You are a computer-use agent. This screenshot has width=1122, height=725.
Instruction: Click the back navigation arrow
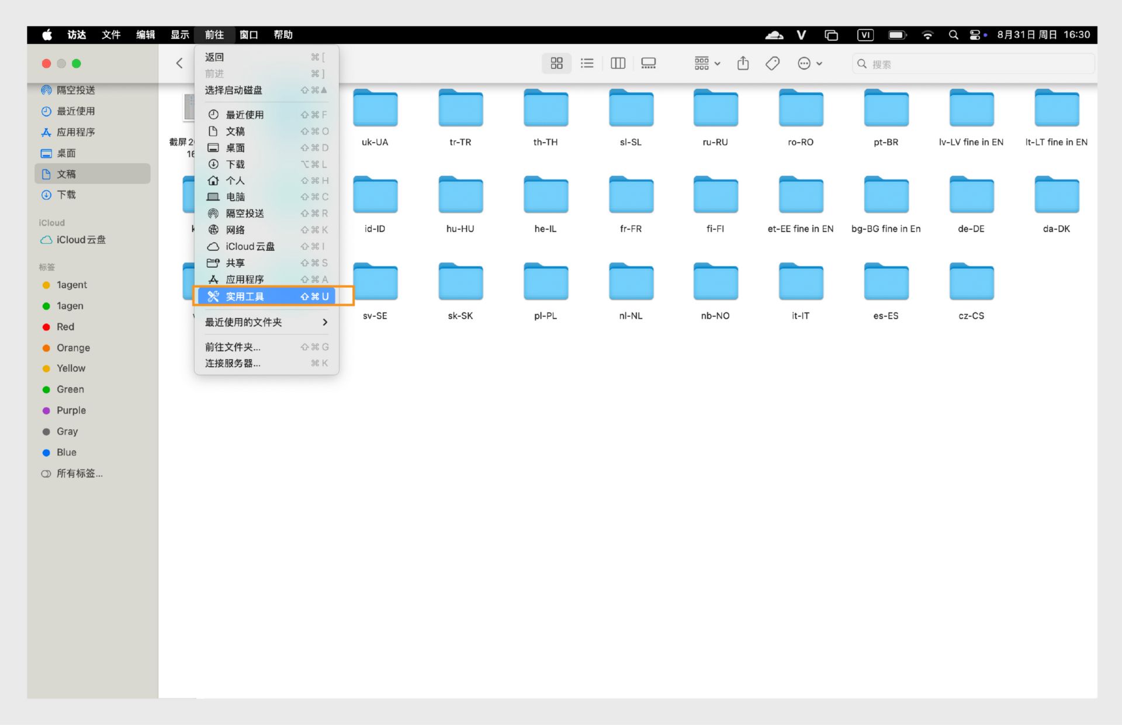pyautogui.click(x=179, y=63)
